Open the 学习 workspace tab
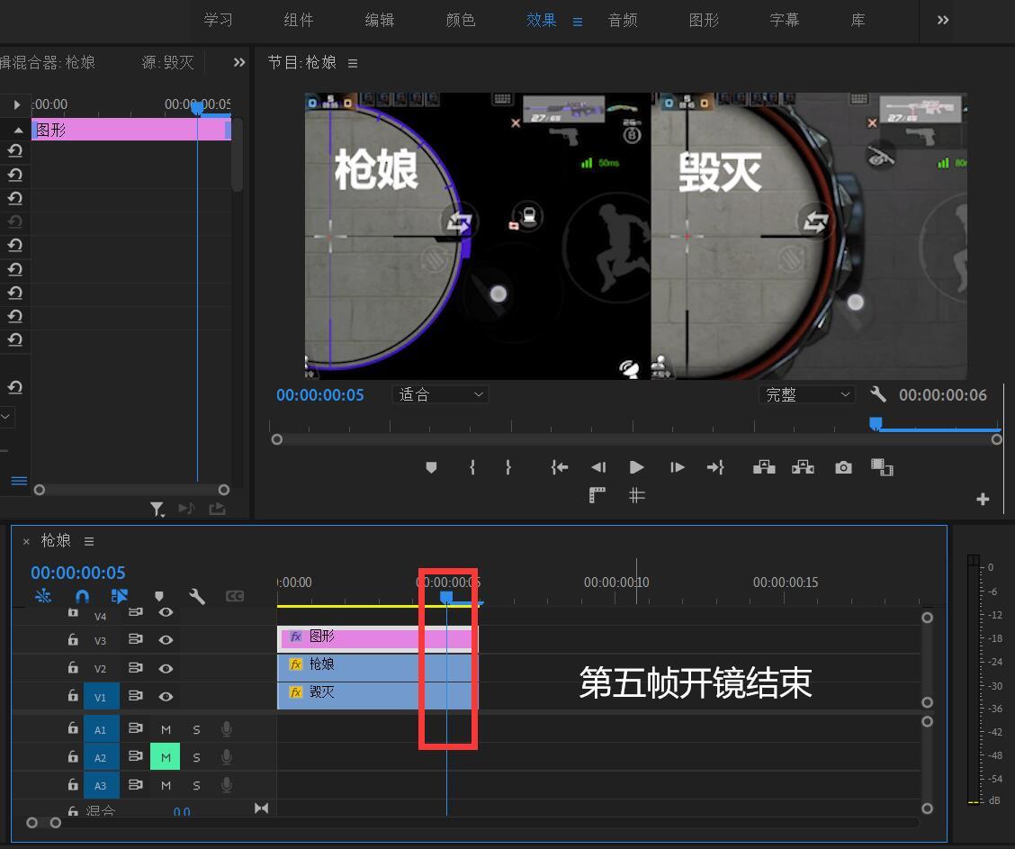Image resolution: width=1015 pixels, height=849 pixels. (218, 20)
